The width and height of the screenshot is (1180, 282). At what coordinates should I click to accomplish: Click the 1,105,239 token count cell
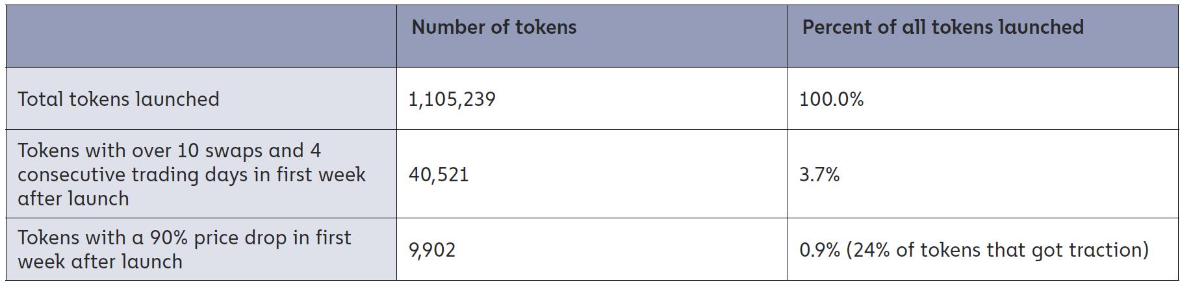(592, 99)
